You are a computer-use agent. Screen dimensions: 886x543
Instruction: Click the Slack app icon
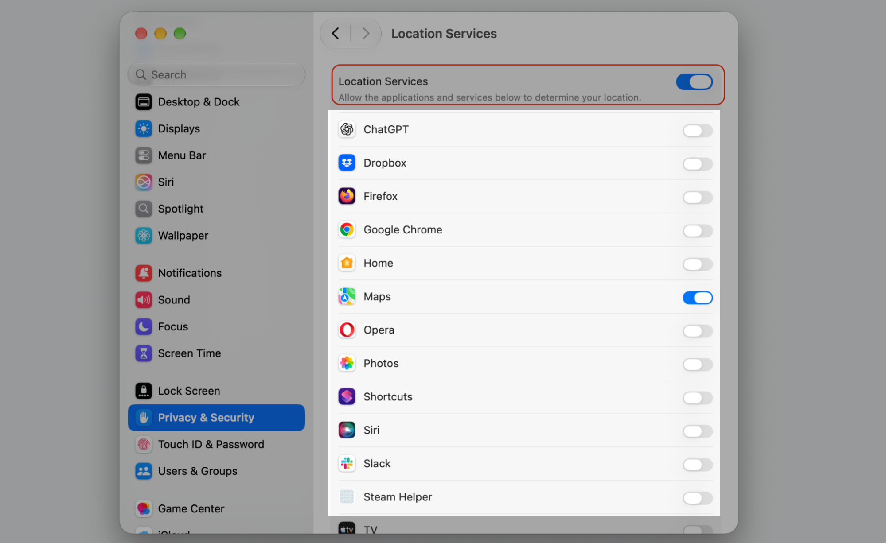click(347, 463)
